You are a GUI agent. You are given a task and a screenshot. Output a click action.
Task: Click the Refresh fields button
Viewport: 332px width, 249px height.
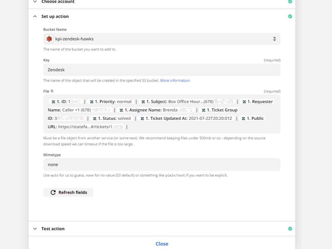click(68, 193)
